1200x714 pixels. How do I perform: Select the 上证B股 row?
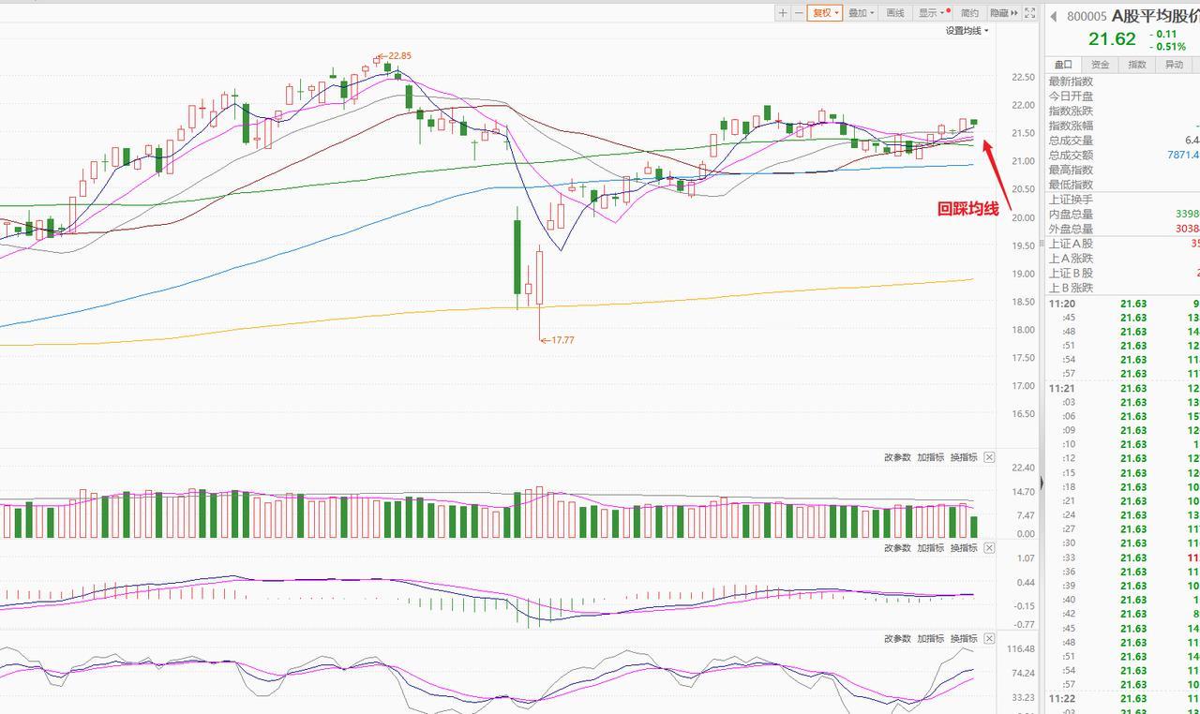(1122, 274)
